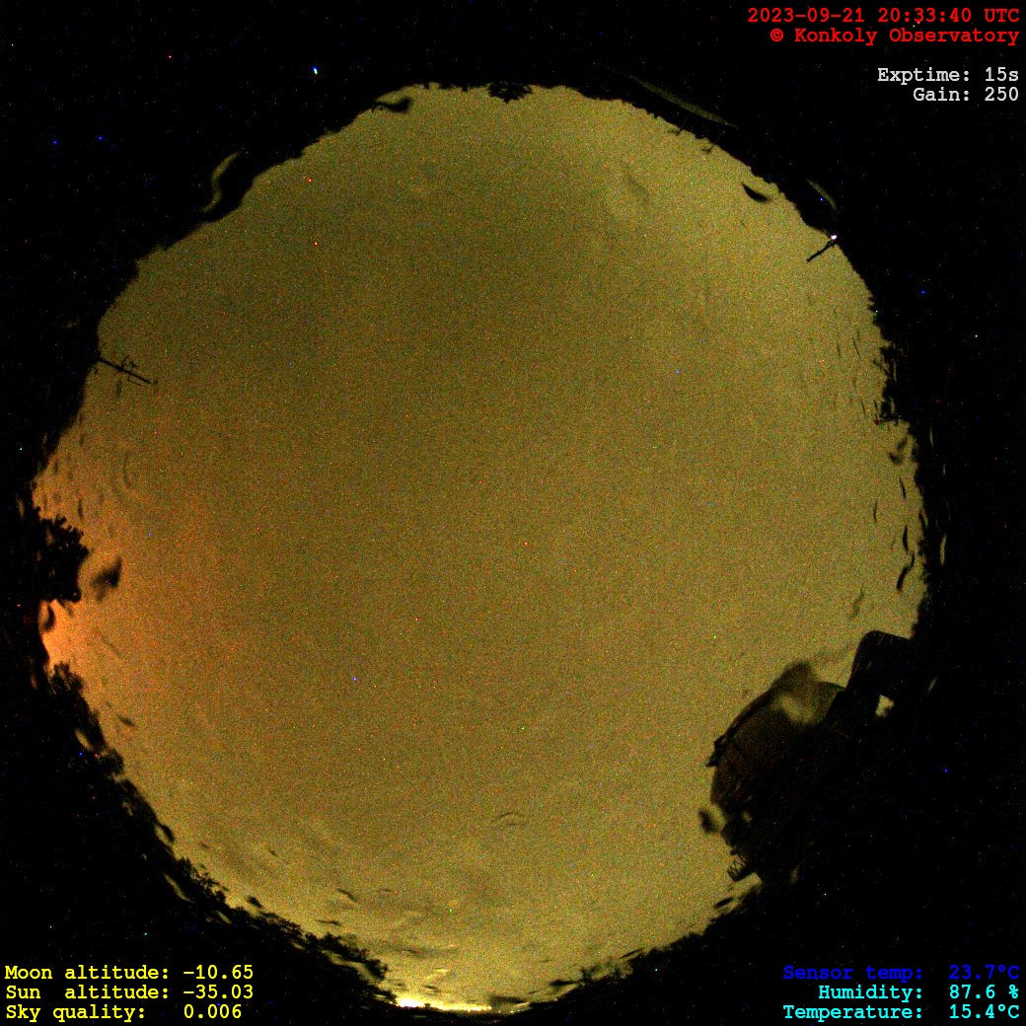Click the Konkoly Observatory copyright text
1026x1026 pixels.
(x=894, y=36)
